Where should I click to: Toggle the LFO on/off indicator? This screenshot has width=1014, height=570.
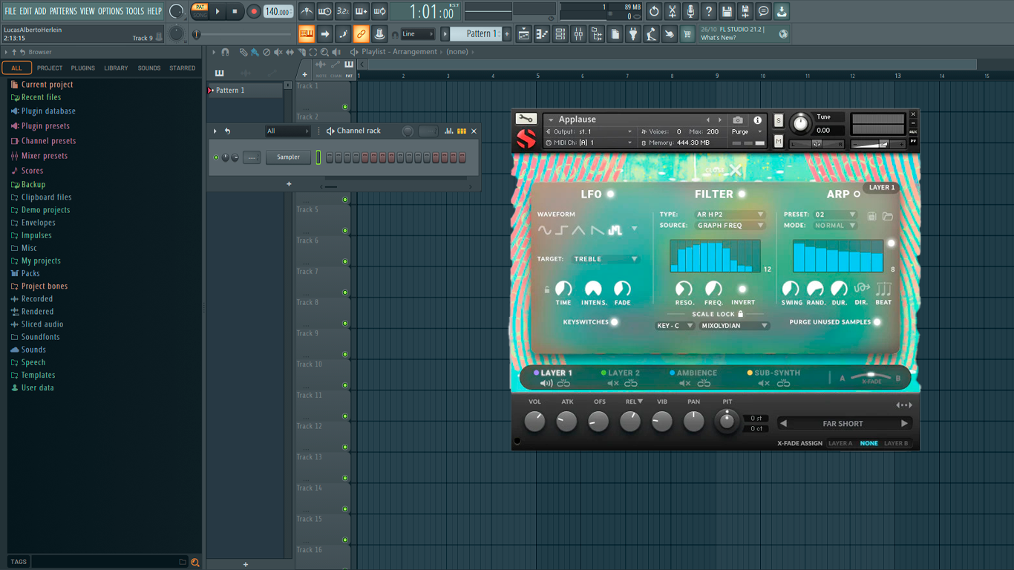(610, 194)
